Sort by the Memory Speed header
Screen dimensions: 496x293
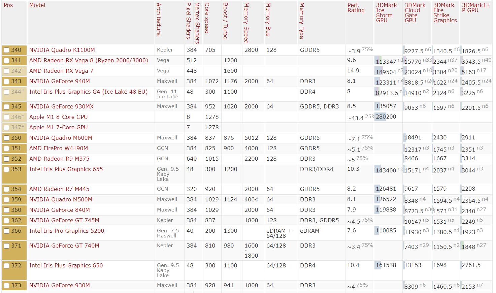coord(246,23)
